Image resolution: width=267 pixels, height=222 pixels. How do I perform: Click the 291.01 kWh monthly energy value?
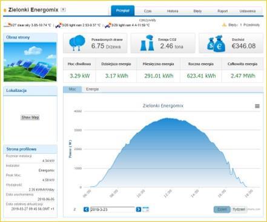(x=159, y=76)
